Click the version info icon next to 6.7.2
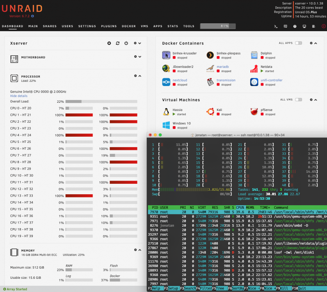This screenshot has width=327, height=292. 32,16
